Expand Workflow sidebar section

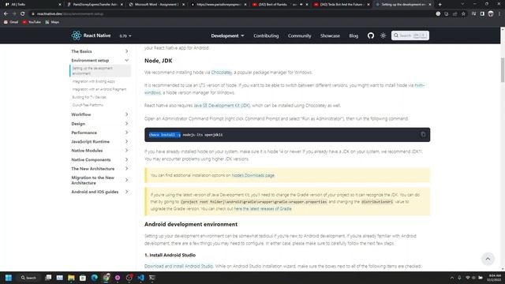100,114
